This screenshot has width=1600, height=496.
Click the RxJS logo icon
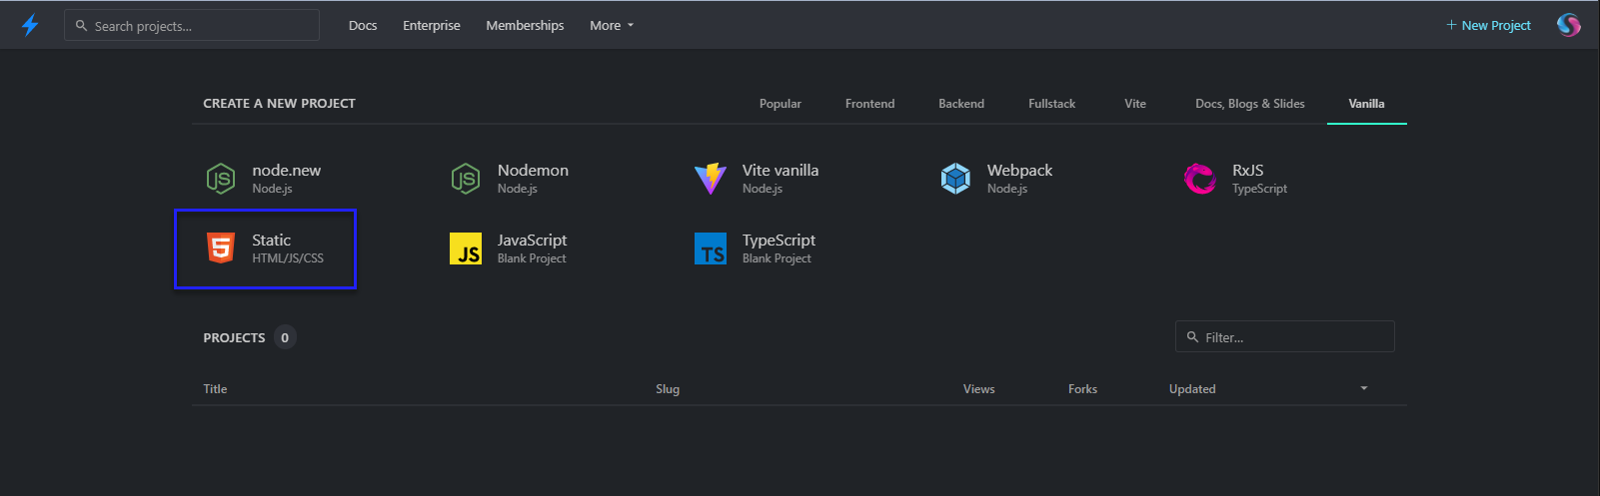coord(1200,179)
